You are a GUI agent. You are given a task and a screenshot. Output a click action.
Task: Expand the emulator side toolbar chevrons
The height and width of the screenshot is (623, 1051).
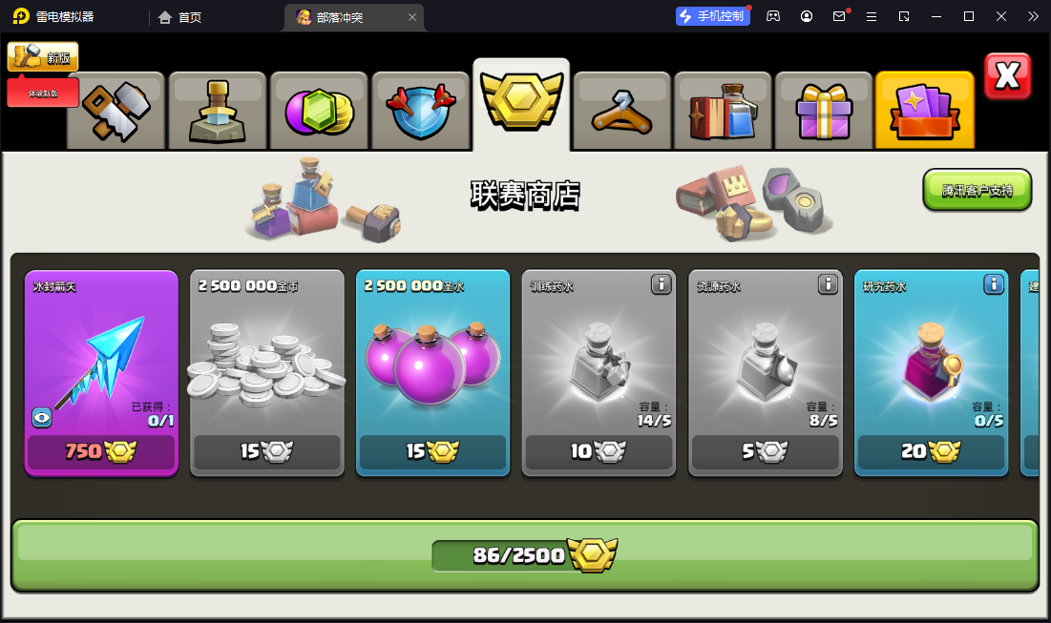[x=1033, y=16]
